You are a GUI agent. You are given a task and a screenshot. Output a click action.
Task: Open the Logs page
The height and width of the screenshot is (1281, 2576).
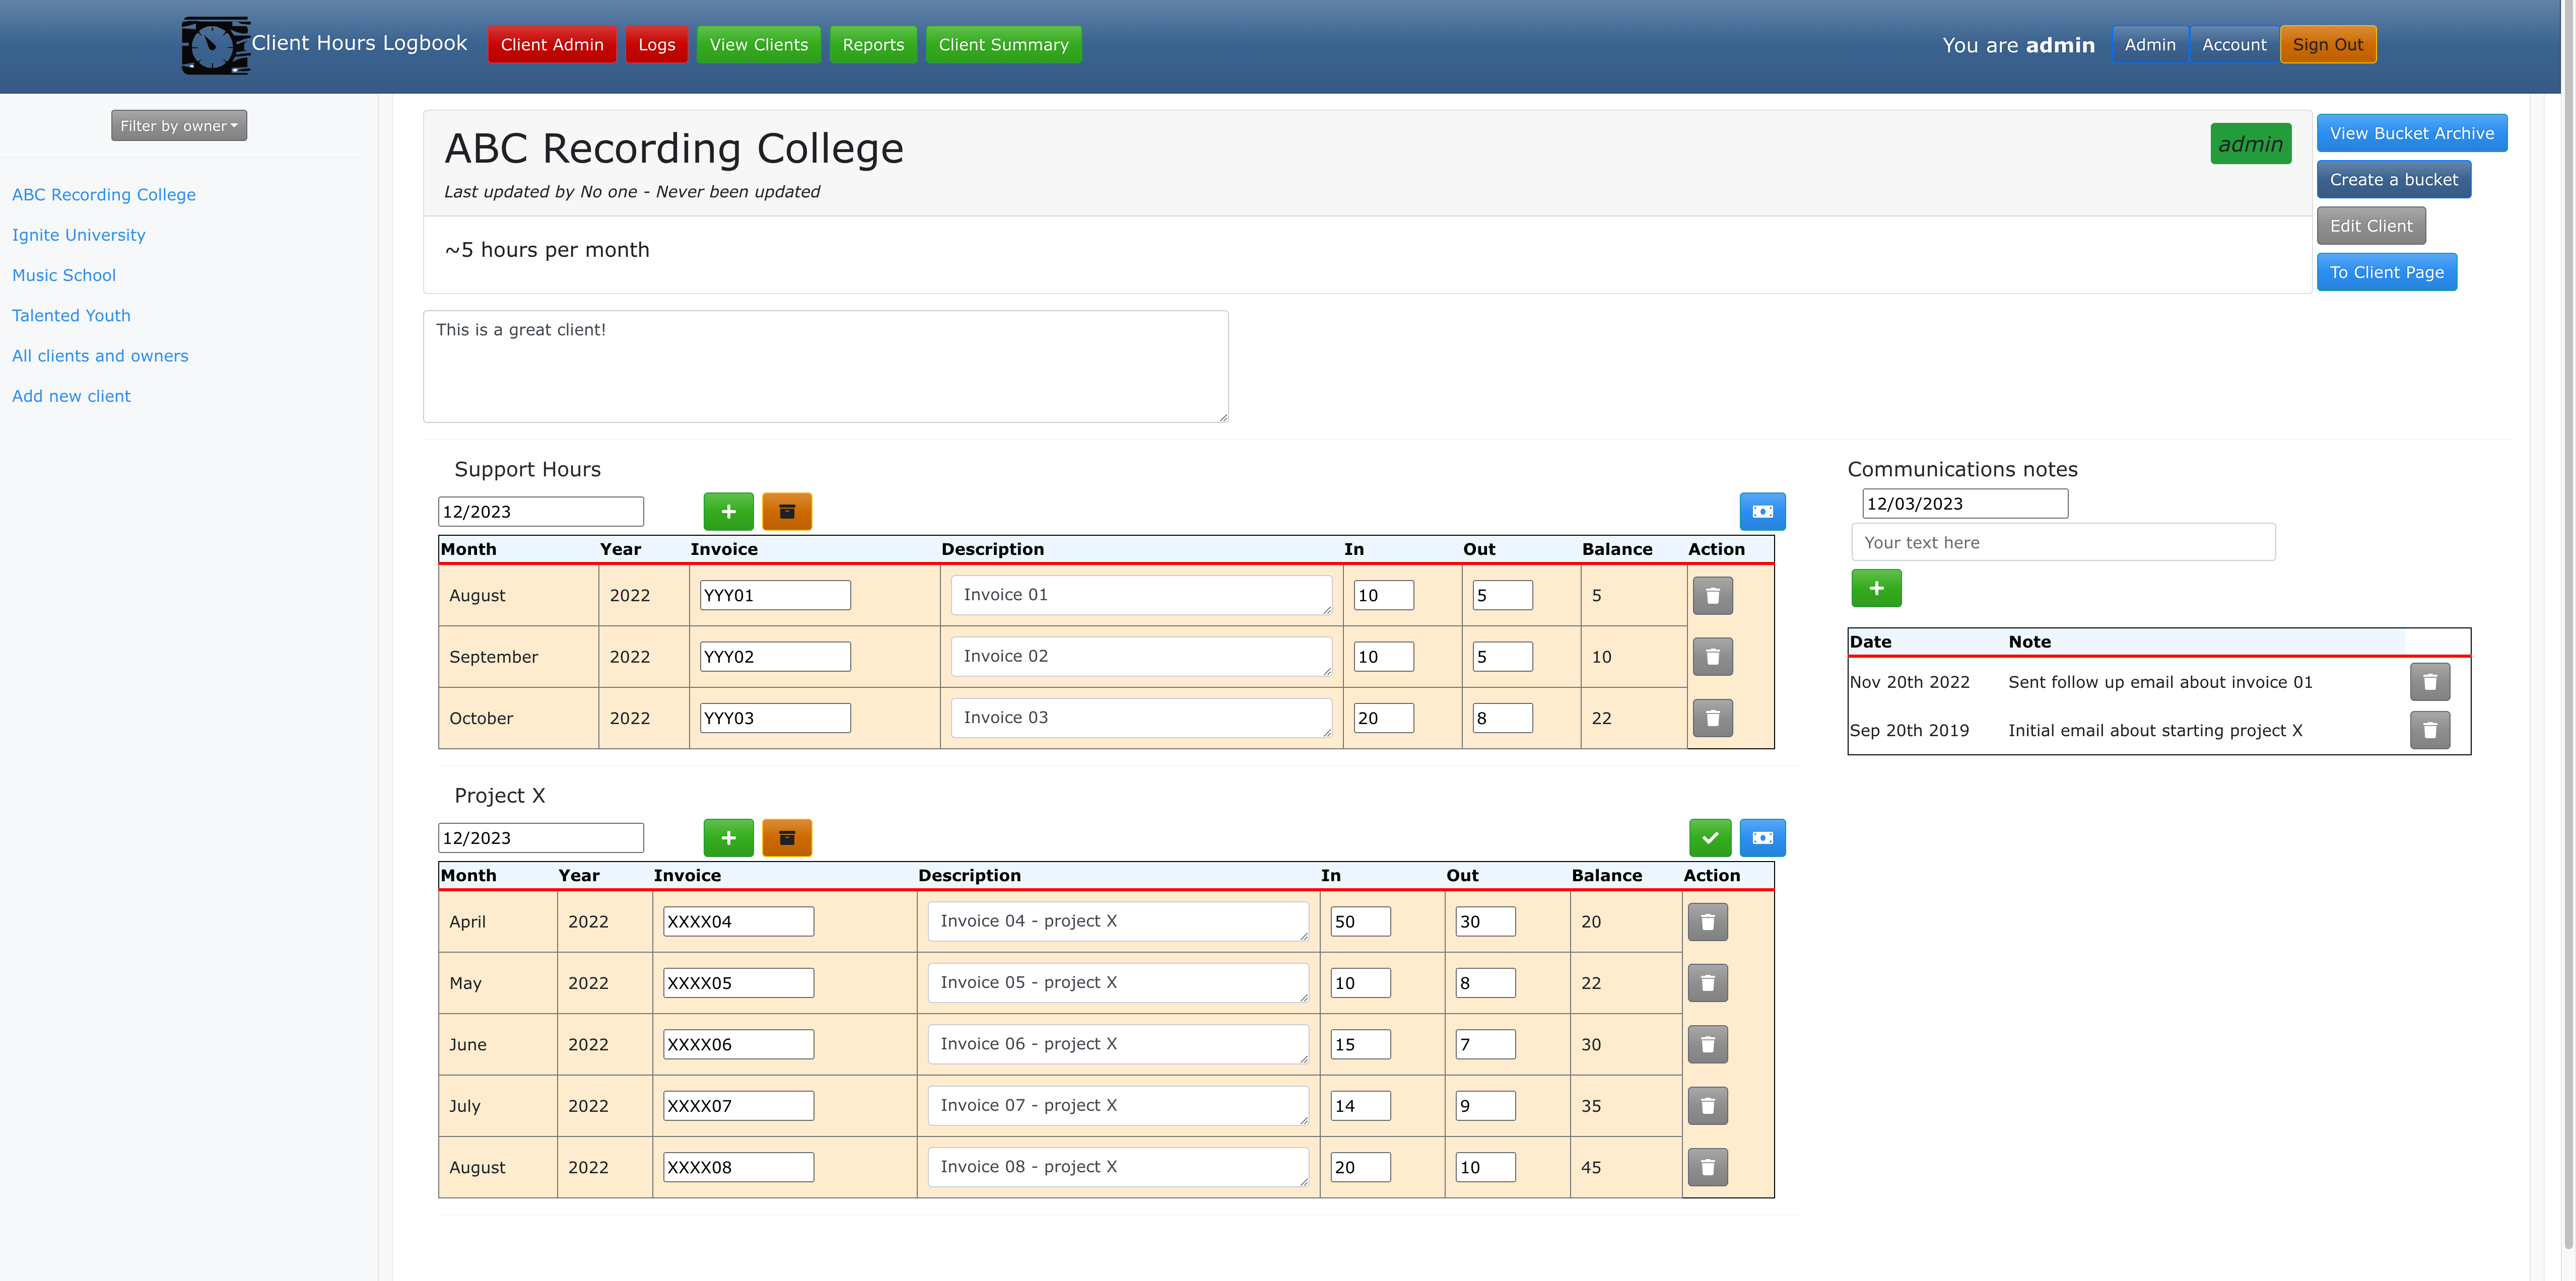656,44
